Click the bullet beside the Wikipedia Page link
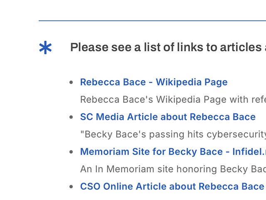Viewport: 266px width, 200px height. click(71, 82)
